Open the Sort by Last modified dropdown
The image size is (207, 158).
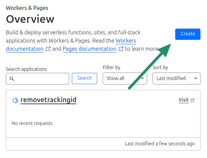(177, 78)
